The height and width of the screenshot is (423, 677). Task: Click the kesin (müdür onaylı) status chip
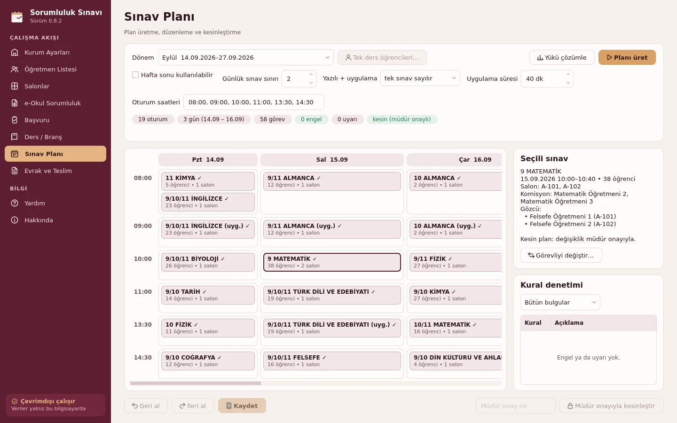(x=402, y=119)
